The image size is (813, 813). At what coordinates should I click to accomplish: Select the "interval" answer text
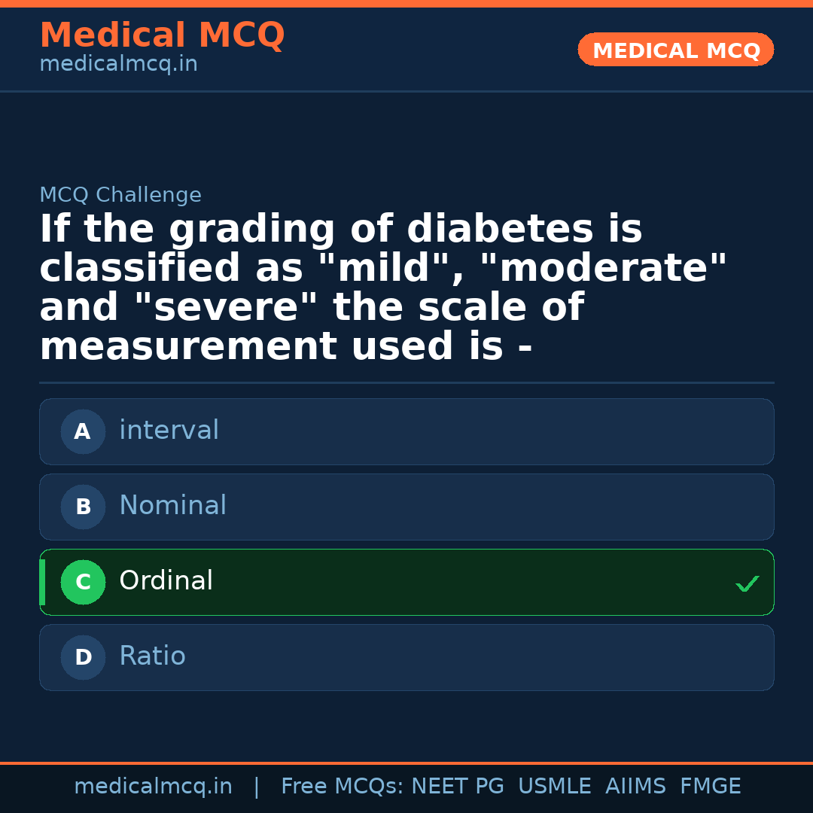point(169,431)
